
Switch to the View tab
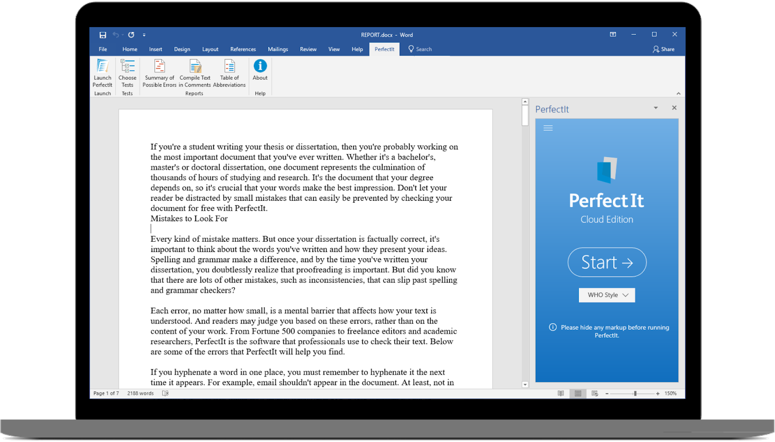(x=334, y=49)
